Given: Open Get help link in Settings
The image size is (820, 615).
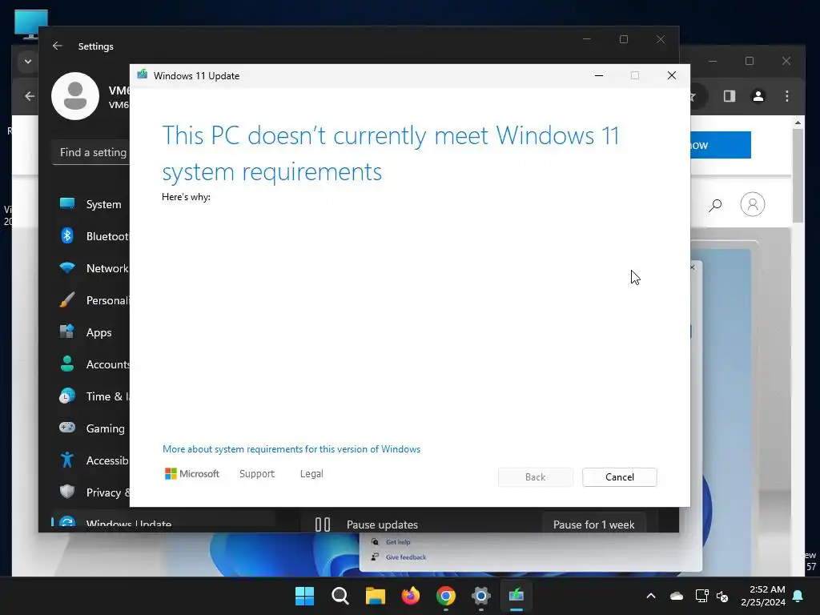Looking at the screenshot, I should [x=398, y=542].
